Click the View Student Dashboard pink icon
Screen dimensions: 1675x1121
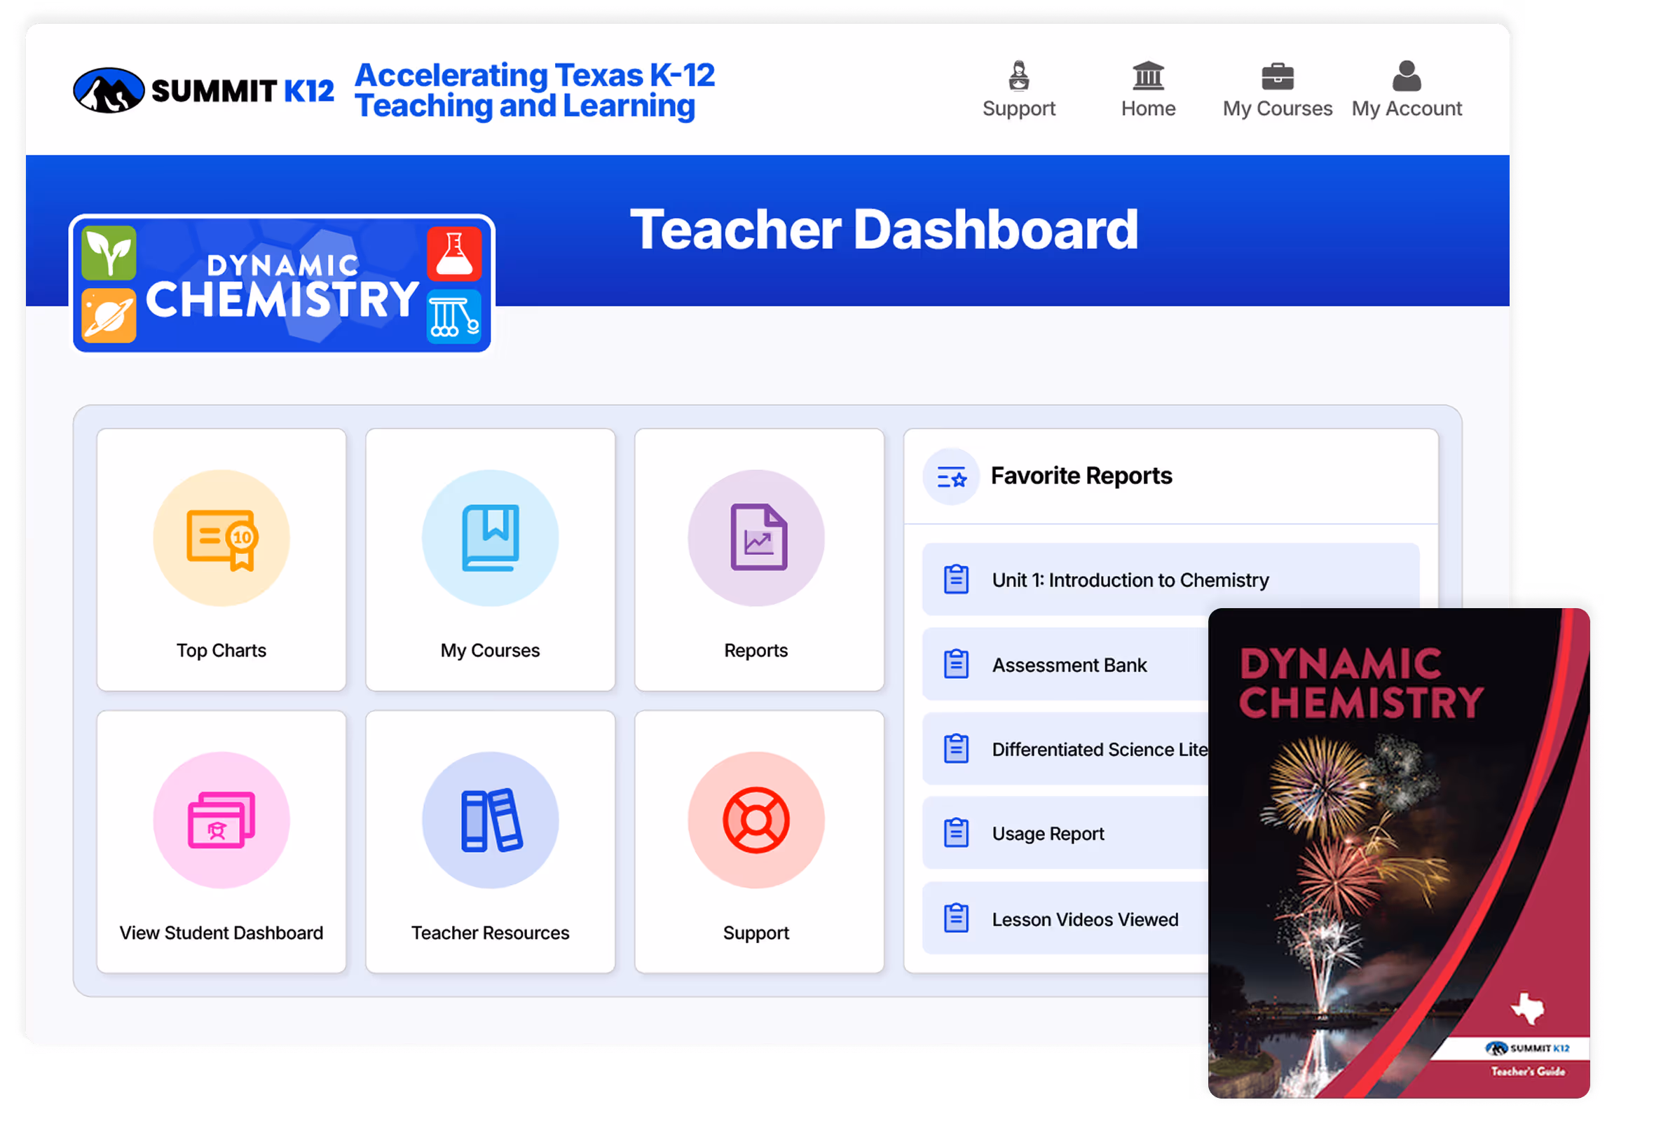click(221, 820)
